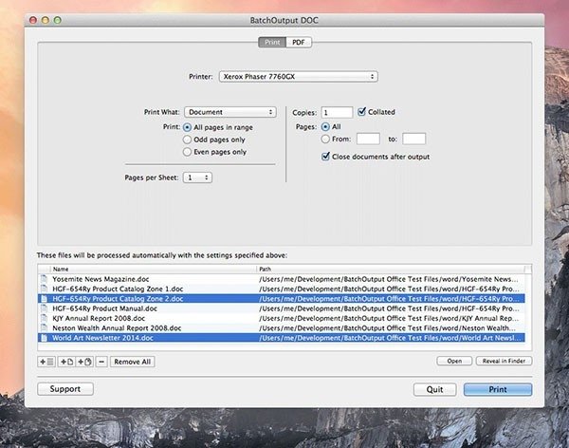Select the Odd pages only radio button
Viewport: 569px width, 448px height.
pyautogui.click(x=187, y=140)
